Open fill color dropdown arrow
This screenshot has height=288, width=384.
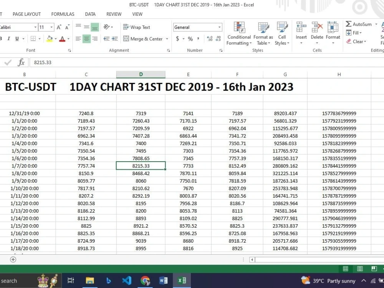(x=56, y=39)
